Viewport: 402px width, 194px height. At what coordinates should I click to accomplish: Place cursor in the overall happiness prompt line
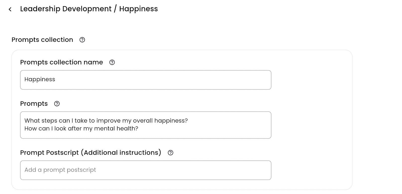coord(106,121)
